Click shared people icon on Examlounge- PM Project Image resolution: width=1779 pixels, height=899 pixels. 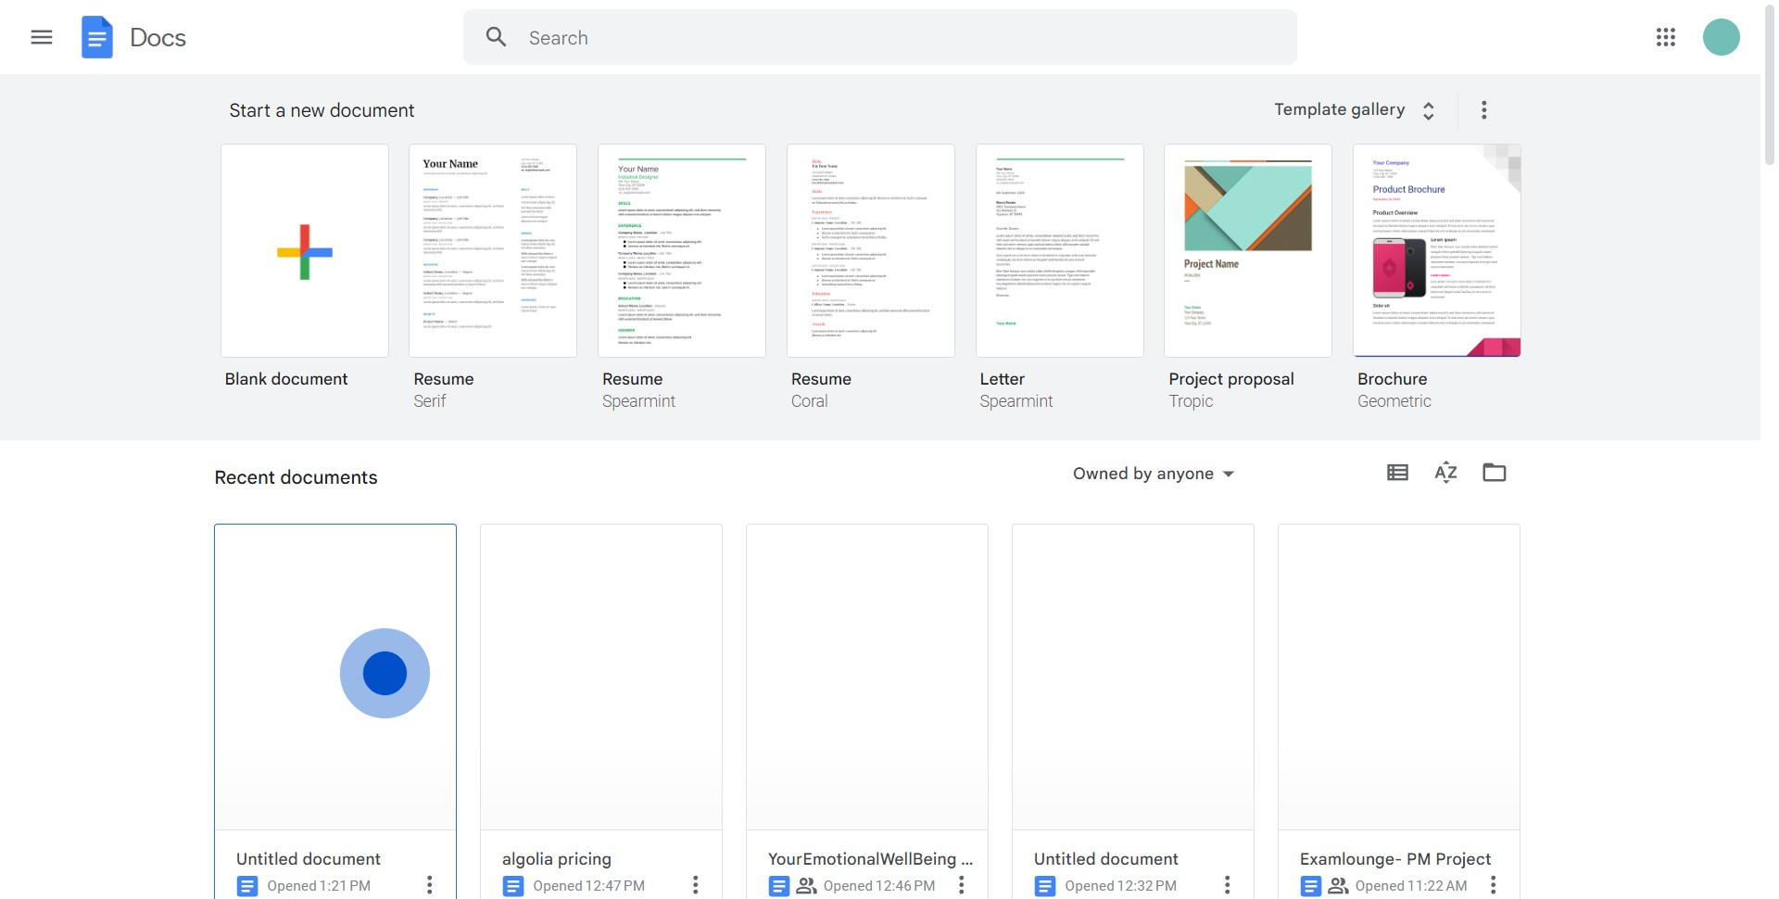1339,886
